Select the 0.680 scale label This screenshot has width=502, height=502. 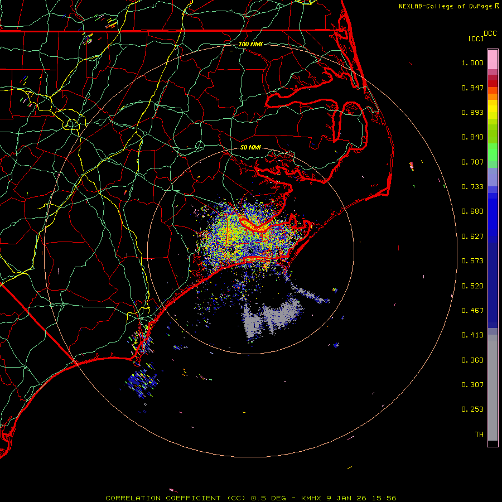coord(472,211)
